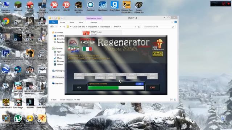Refresh the RNGP 14 folder view
This screenshot has width=232, height=130.
click(139, 27)
